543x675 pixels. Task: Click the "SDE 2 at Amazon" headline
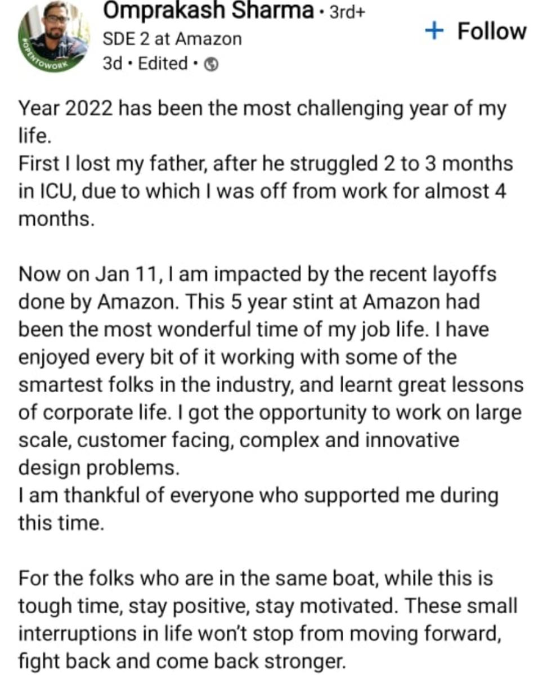pos(172,39)
